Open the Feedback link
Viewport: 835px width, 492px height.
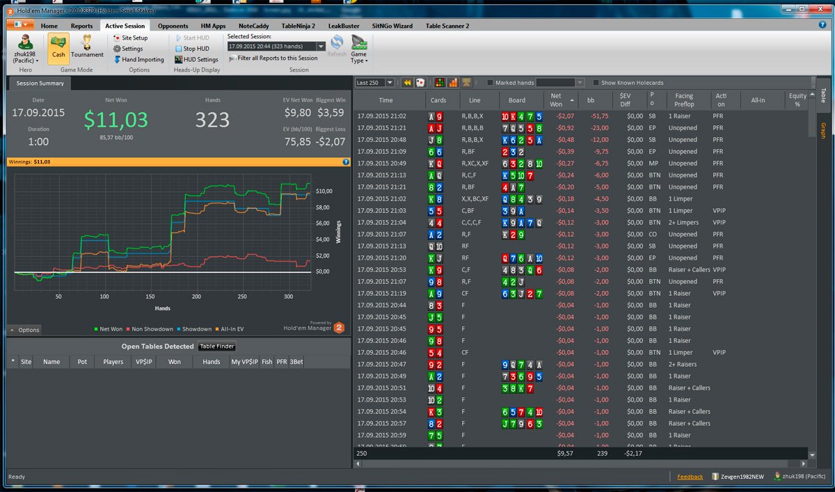(690, 477)
